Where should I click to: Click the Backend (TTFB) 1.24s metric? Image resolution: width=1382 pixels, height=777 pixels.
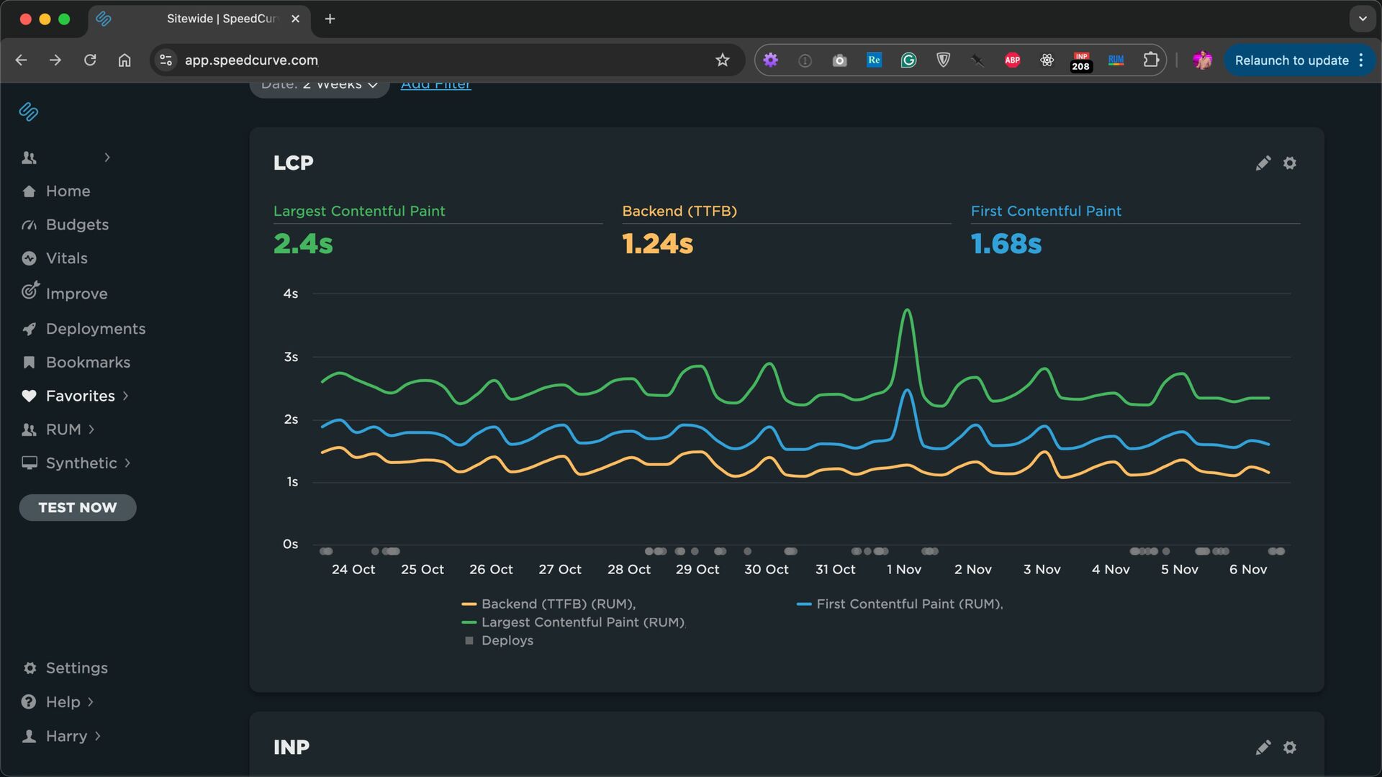coord(658,244)
